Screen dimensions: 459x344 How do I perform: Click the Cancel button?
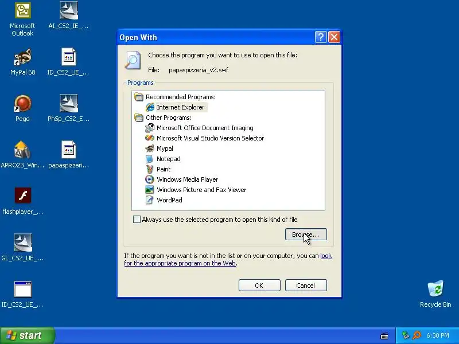coord(306,285)
